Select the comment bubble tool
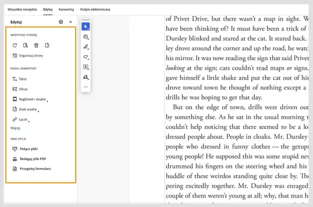The image size is (313, 207). coord(86,37)
